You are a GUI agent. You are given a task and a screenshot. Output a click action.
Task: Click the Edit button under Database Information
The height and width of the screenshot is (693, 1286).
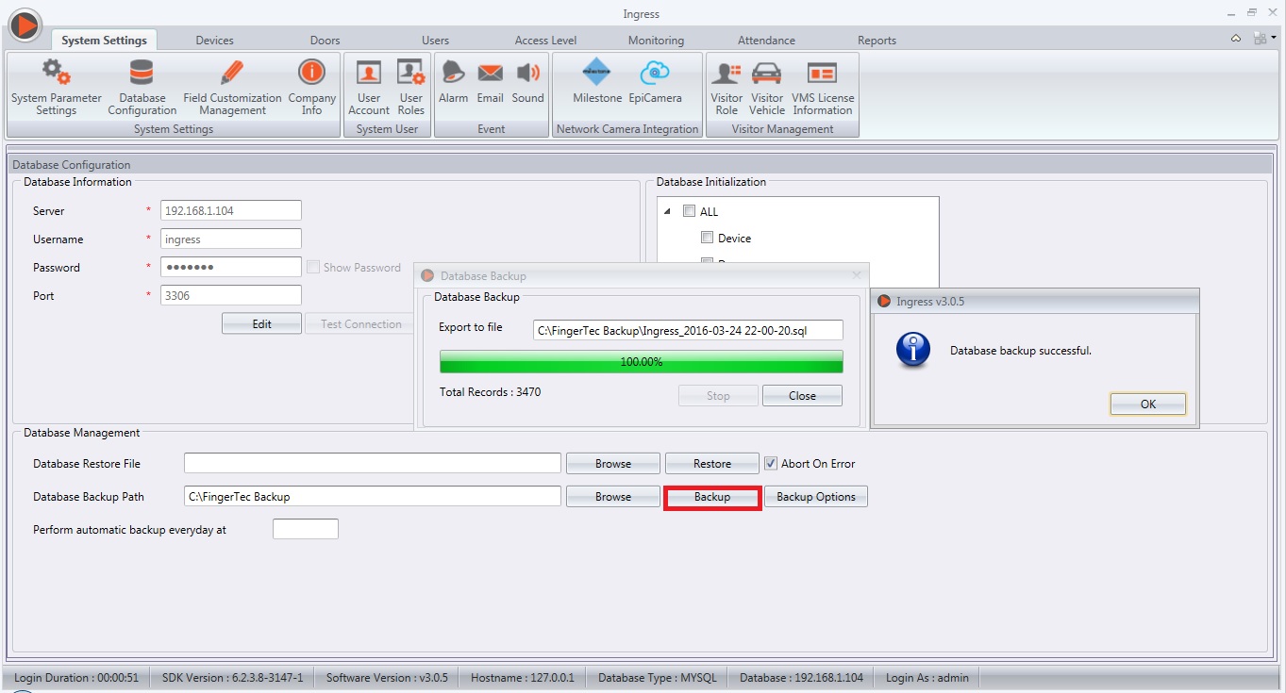tap(261, 323)
